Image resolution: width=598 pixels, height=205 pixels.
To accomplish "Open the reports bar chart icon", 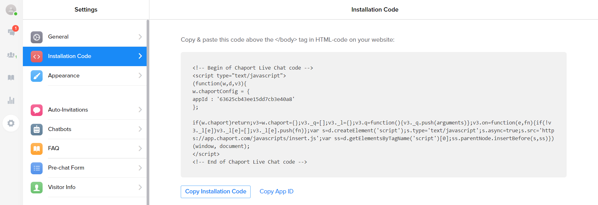I will [x=11, y=100].
